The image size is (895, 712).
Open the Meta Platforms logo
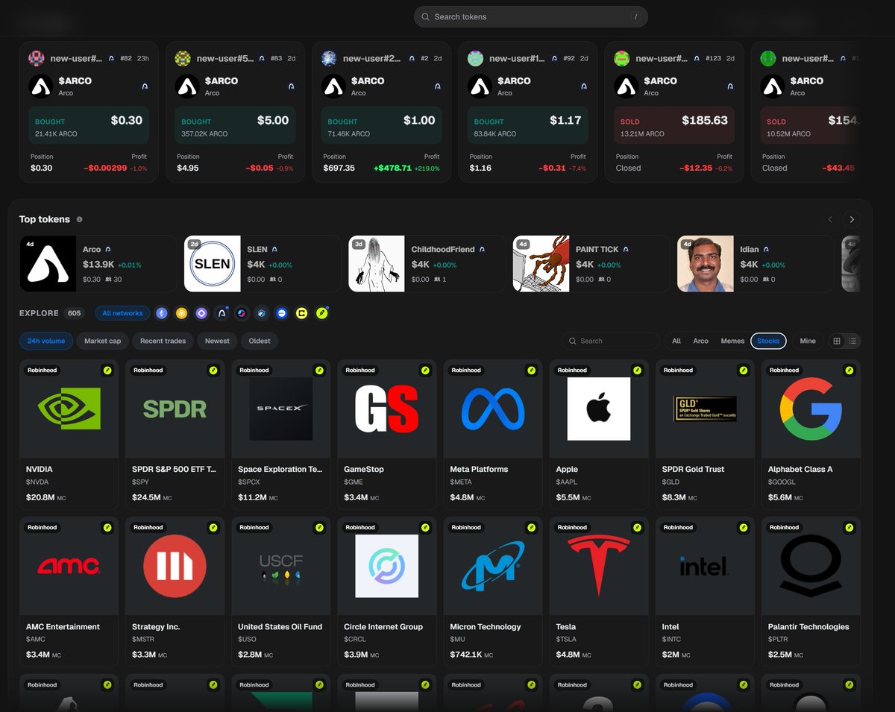tap(492, 409)
